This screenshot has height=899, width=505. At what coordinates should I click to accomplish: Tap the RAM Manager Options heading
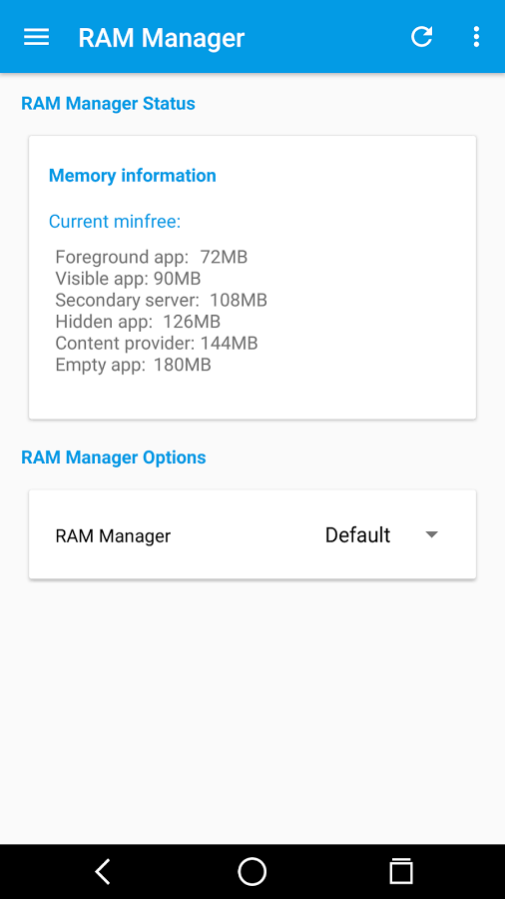tap(114, 457)
